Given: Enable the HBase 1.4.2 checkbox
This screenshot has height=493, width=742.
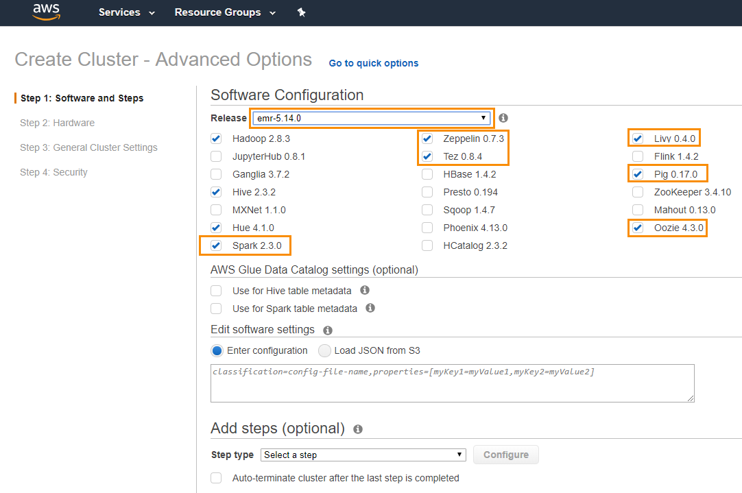Looking at the screenshot, I should pyautogui.click(x=427, y=174).
